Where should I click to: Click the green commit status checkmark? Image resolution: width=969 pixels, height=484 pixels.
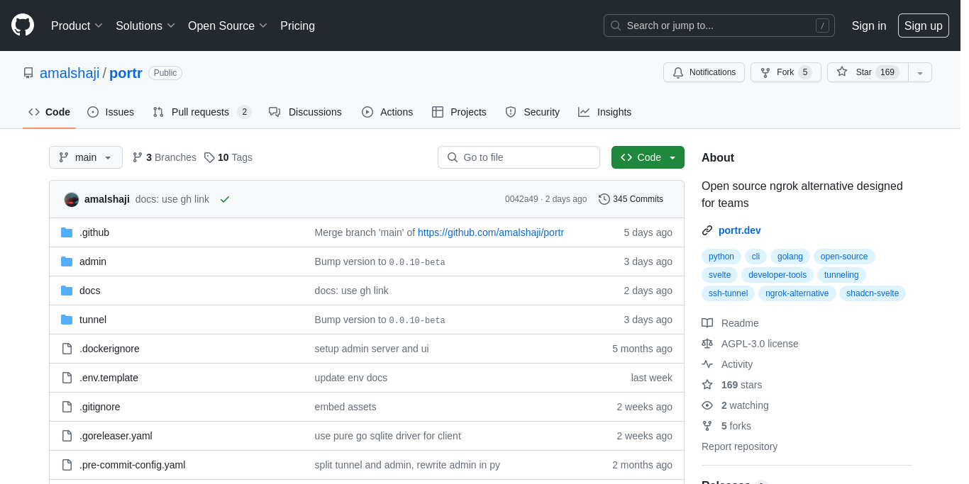225,199
